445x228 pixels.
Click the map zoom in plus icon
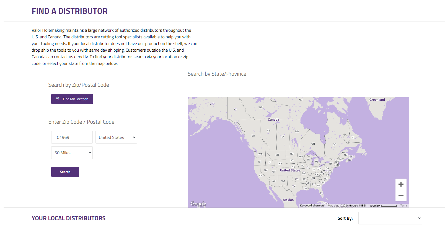(401, 184)
